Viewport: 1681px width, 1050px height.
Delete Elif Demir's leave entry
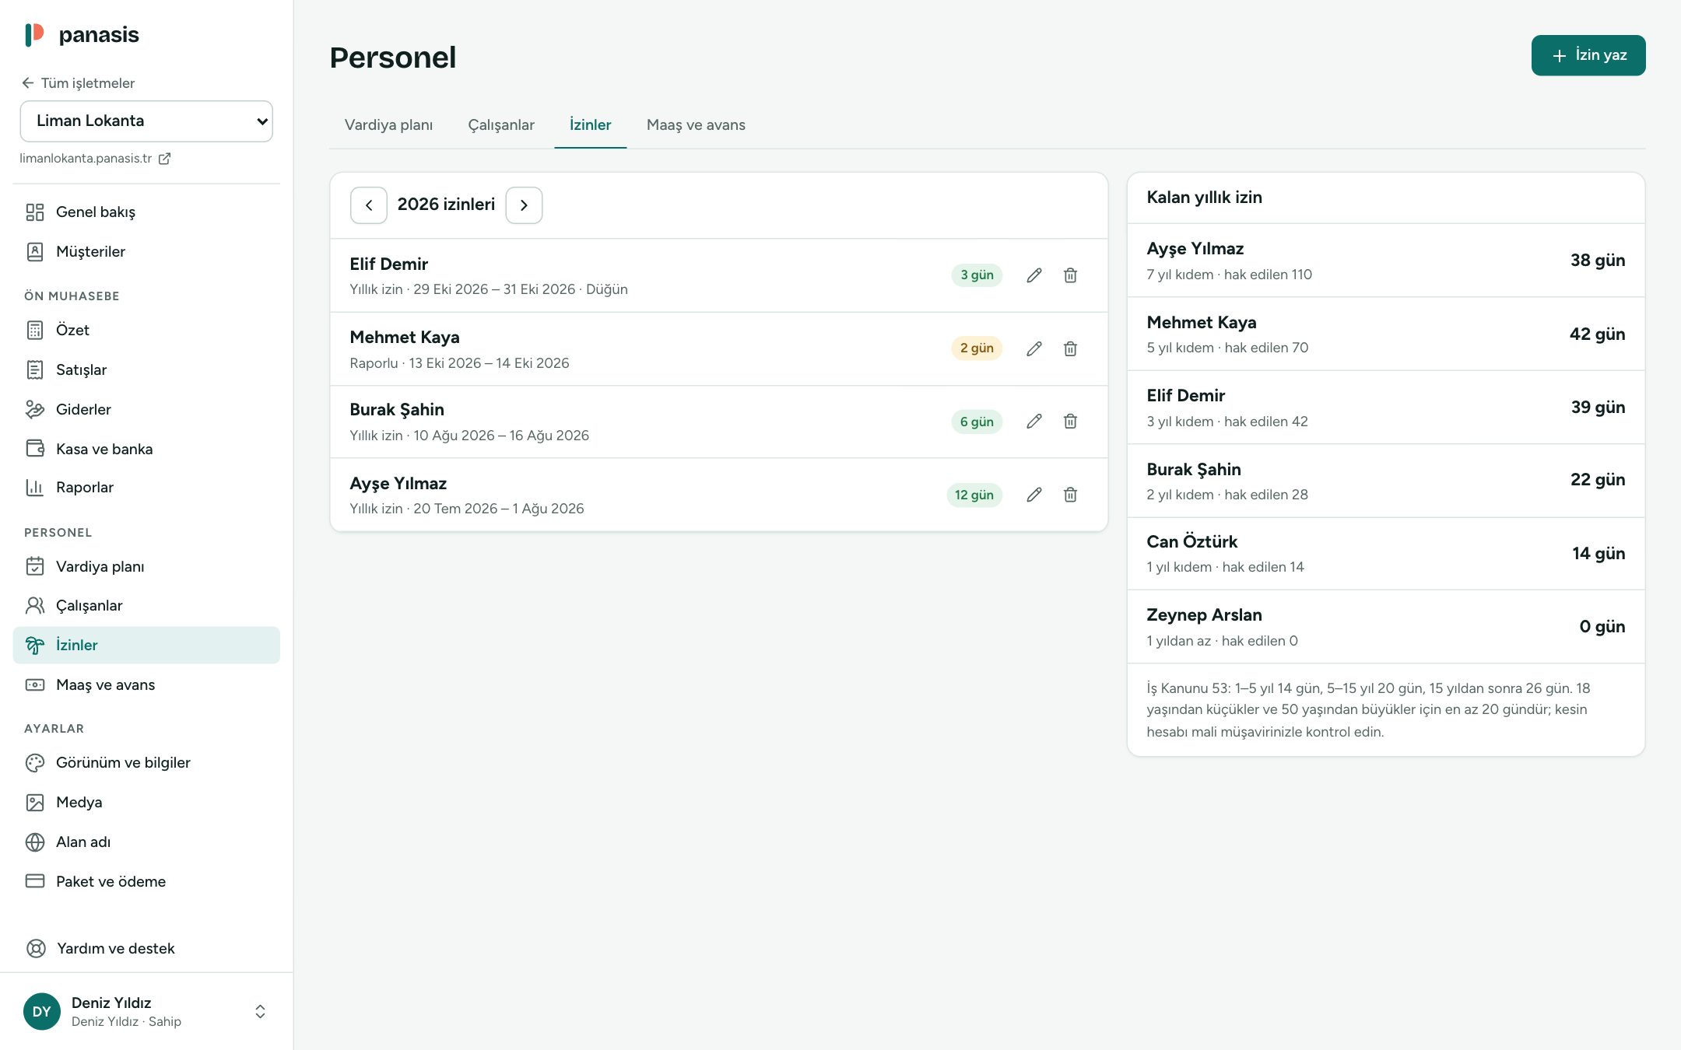pos(1070,275)
